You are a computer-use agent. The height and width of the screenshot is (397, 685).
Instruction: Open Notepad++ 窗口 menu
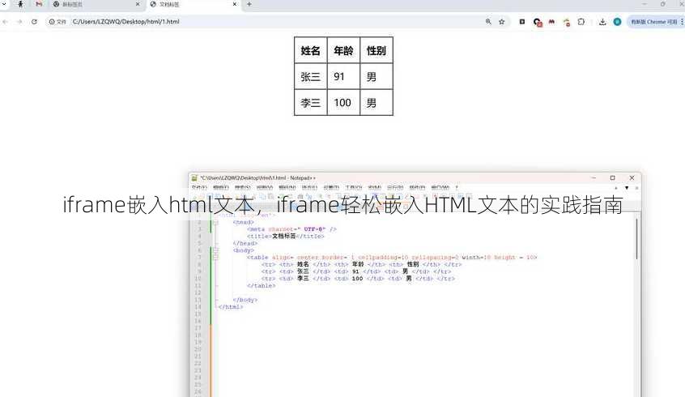tap(440, 188)
